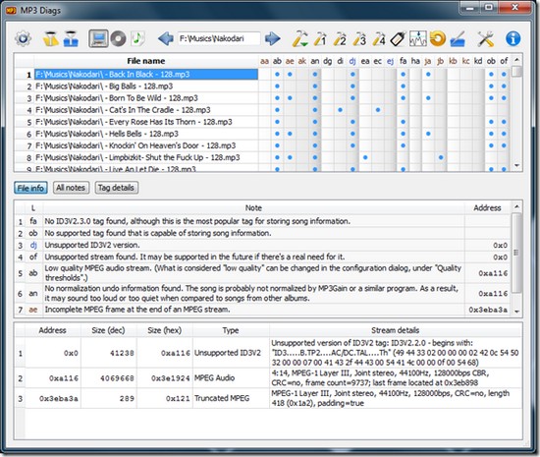The image size is (540, 457).
Task: Open the Tag details tab
Action: click(116, 188)
